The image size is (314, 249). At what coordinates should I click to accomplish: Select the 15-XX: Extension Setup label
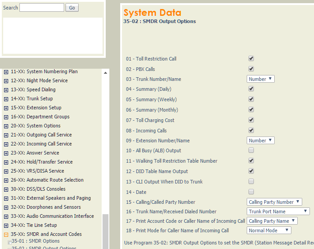pos(36,108)
